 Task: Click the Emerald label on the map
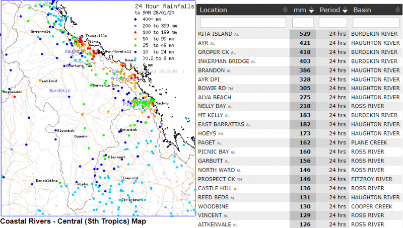[129, 178]
